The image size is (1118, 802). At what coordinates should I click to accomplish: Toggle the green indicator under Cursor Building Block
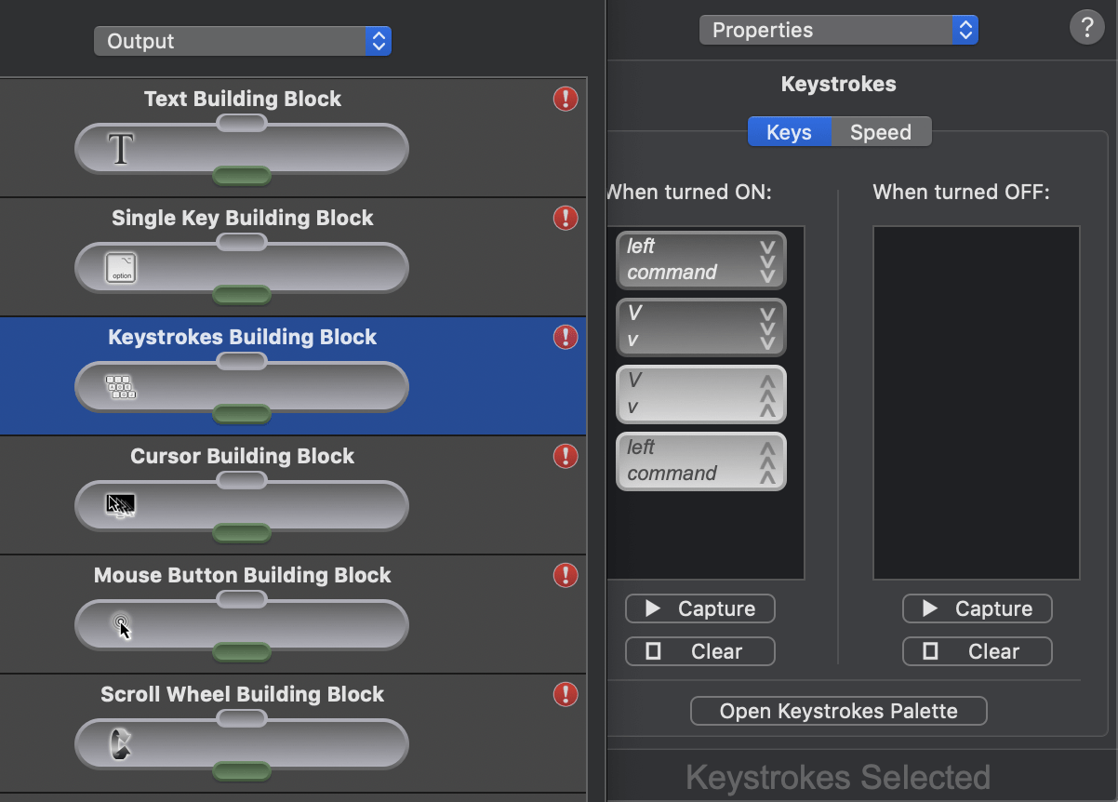tap(242, 534)
